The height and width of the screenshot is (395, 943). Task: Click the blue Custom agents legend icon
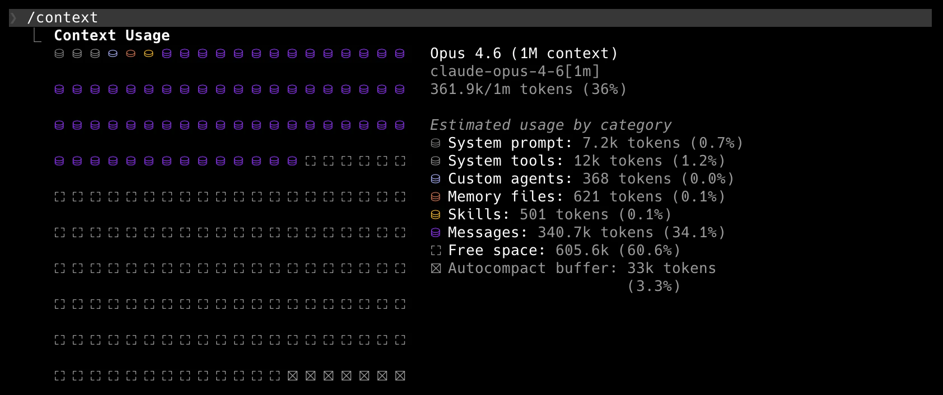tap(436, 179)
